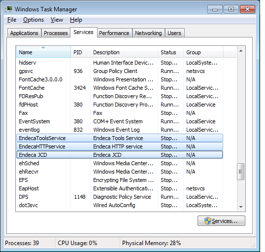Select the EventSystem service row
265x252 pixels.
120,121
